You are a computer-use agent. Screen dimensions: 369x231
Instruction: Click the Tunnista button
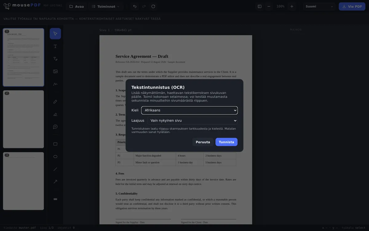pos(226,142)
